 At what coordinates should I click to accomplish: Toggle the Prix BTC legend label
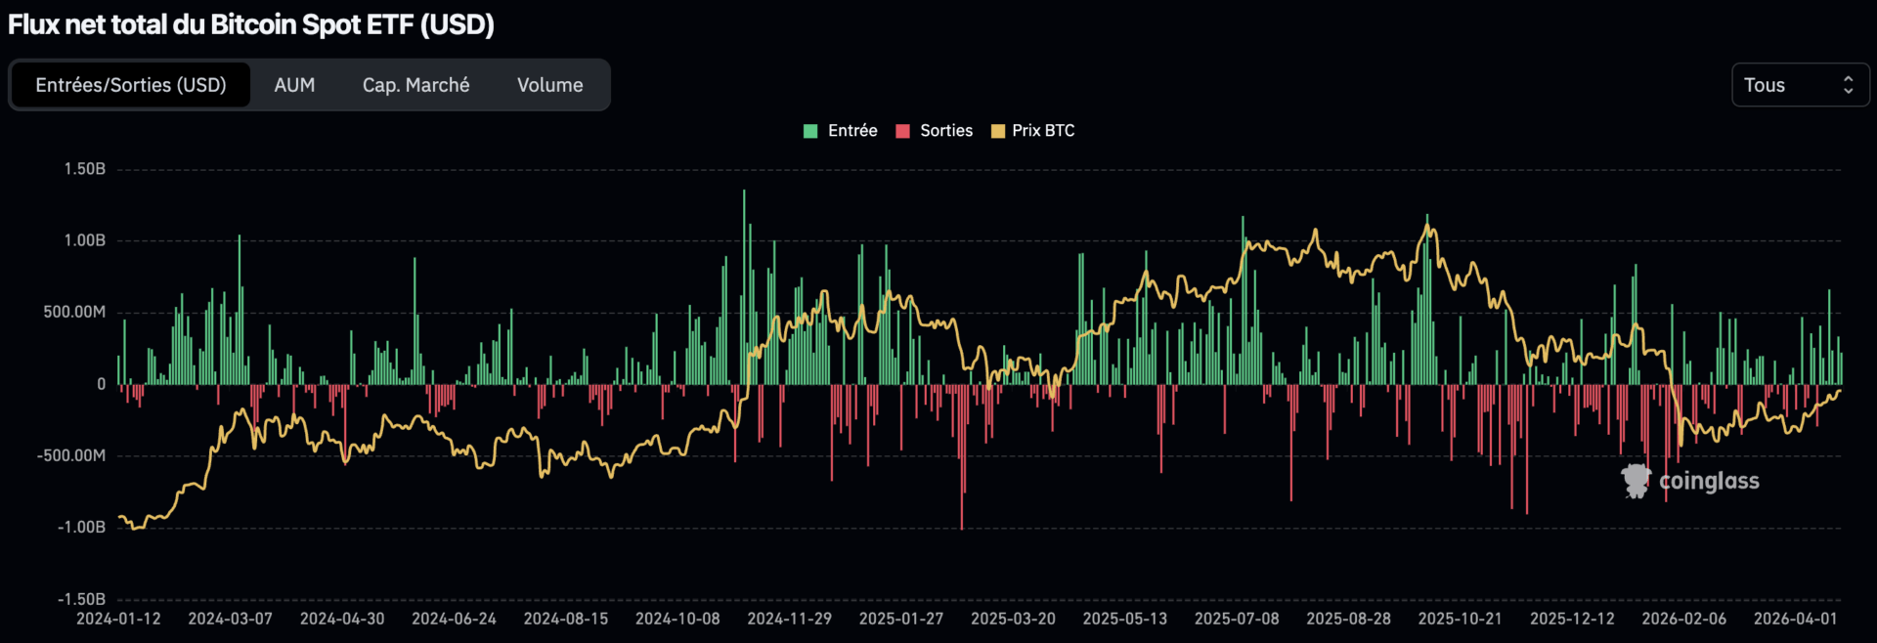coord(1043,131)
